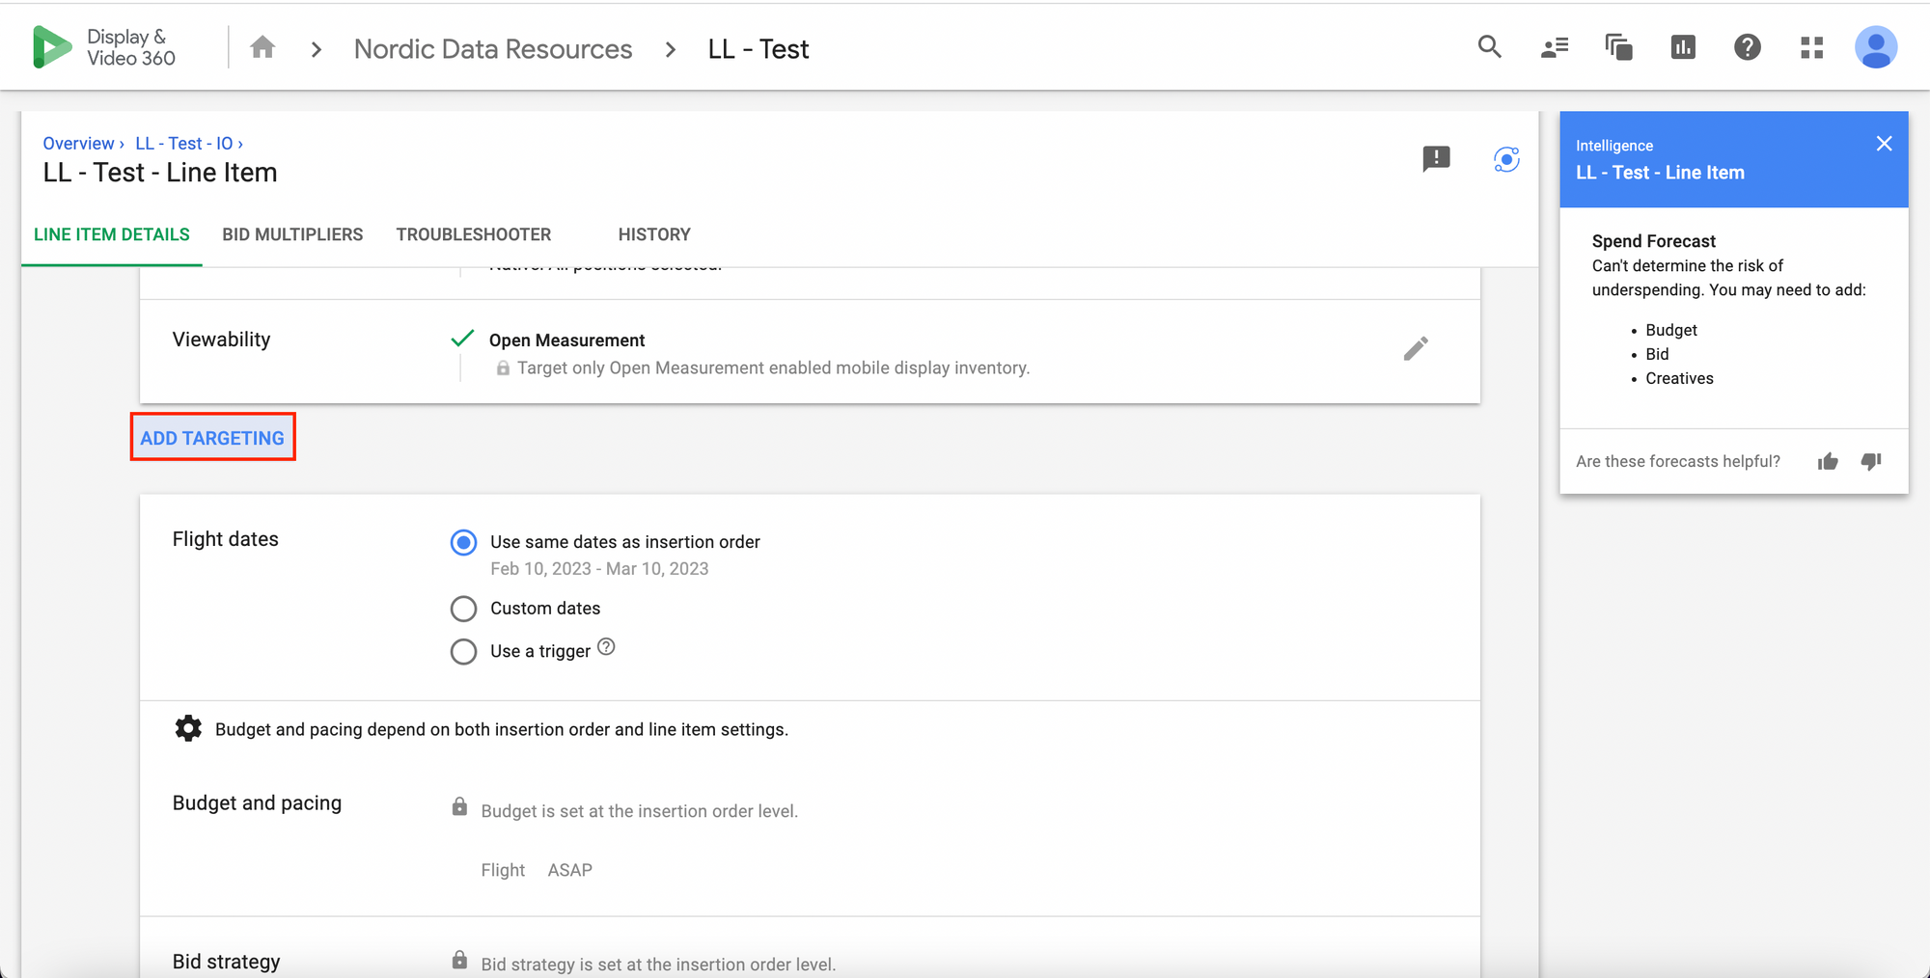This screenshot has width=1930, height=978.
Task: Click the feedback announcement icon
Action: click(1436, 158)
